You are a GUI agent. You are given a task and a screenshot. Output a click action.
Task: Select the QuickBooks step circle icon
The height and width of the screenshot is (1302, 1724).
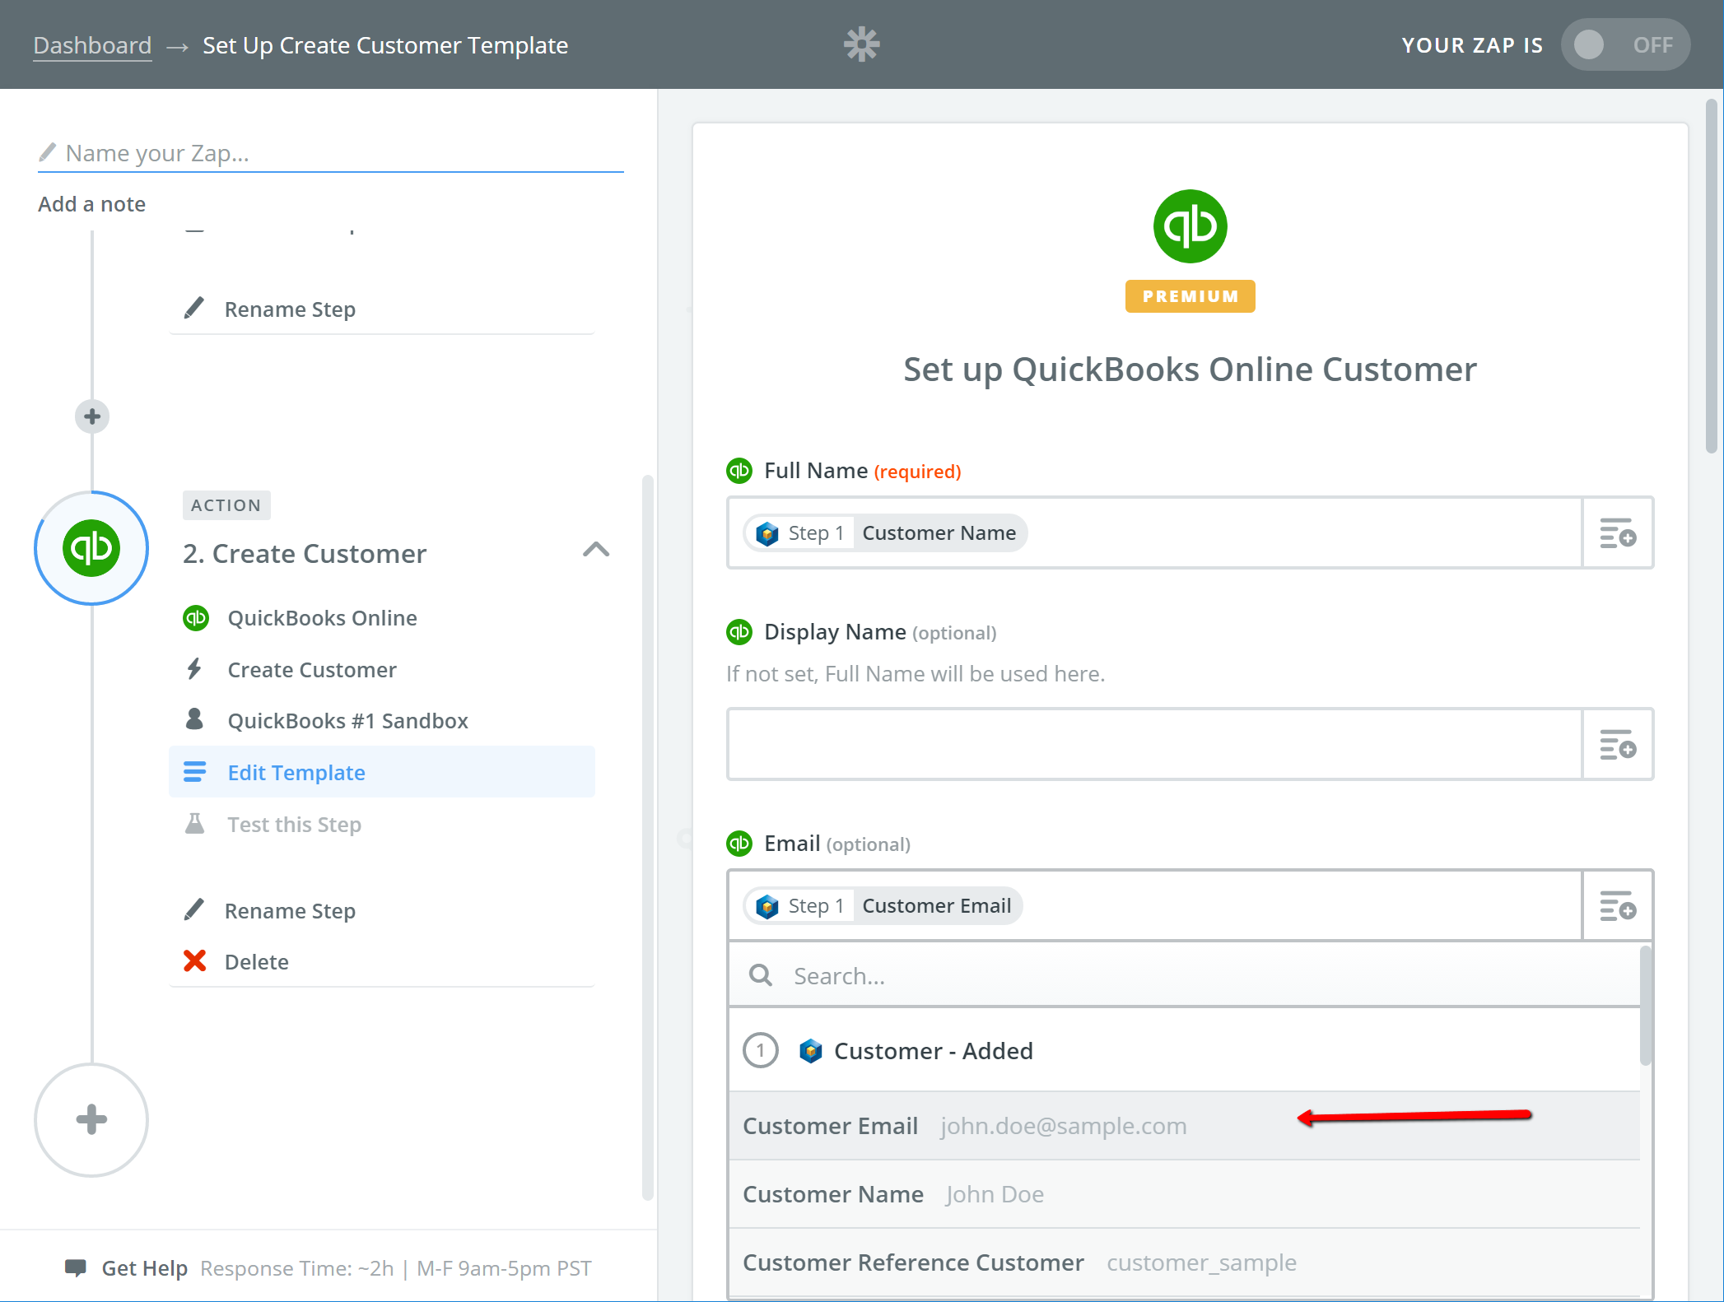pos(91,548)
